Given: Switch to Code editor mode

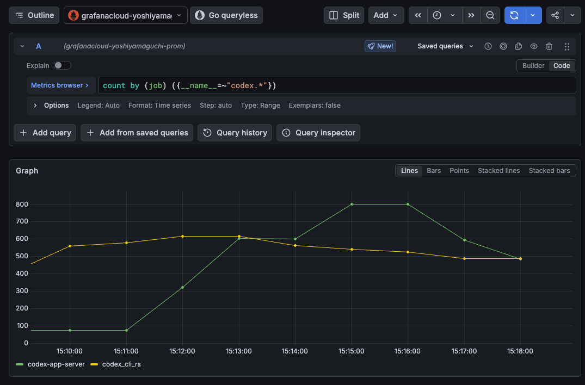Looking at the screenshot, I should [562, 66].
